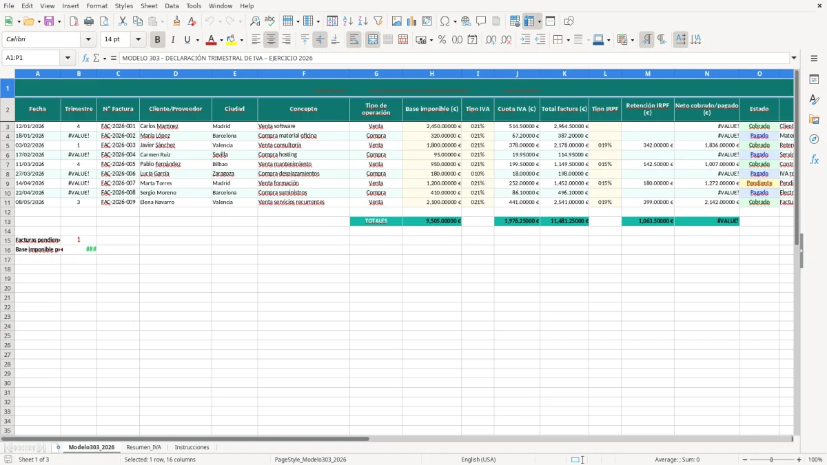This screenshot has width=827, height=465.
Task: Open the Tools menu
Action: 194,6
